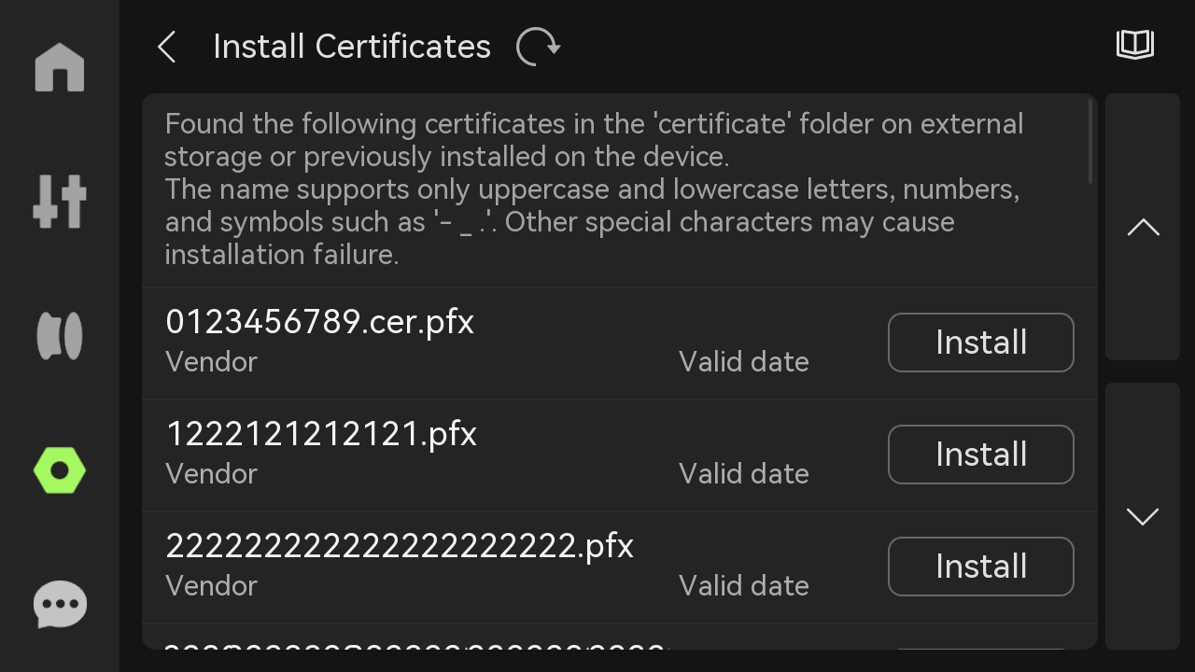The image size is (1195, 672).
Task: Refresh the certificate list
Action: [x=539, y=47]
